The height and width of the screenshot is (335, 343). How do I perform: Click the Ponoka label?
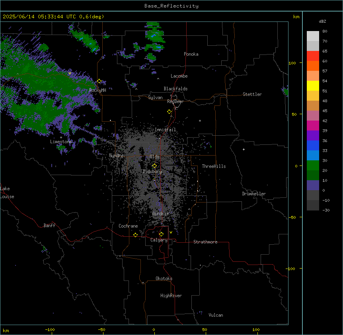(x=191, y=54)
